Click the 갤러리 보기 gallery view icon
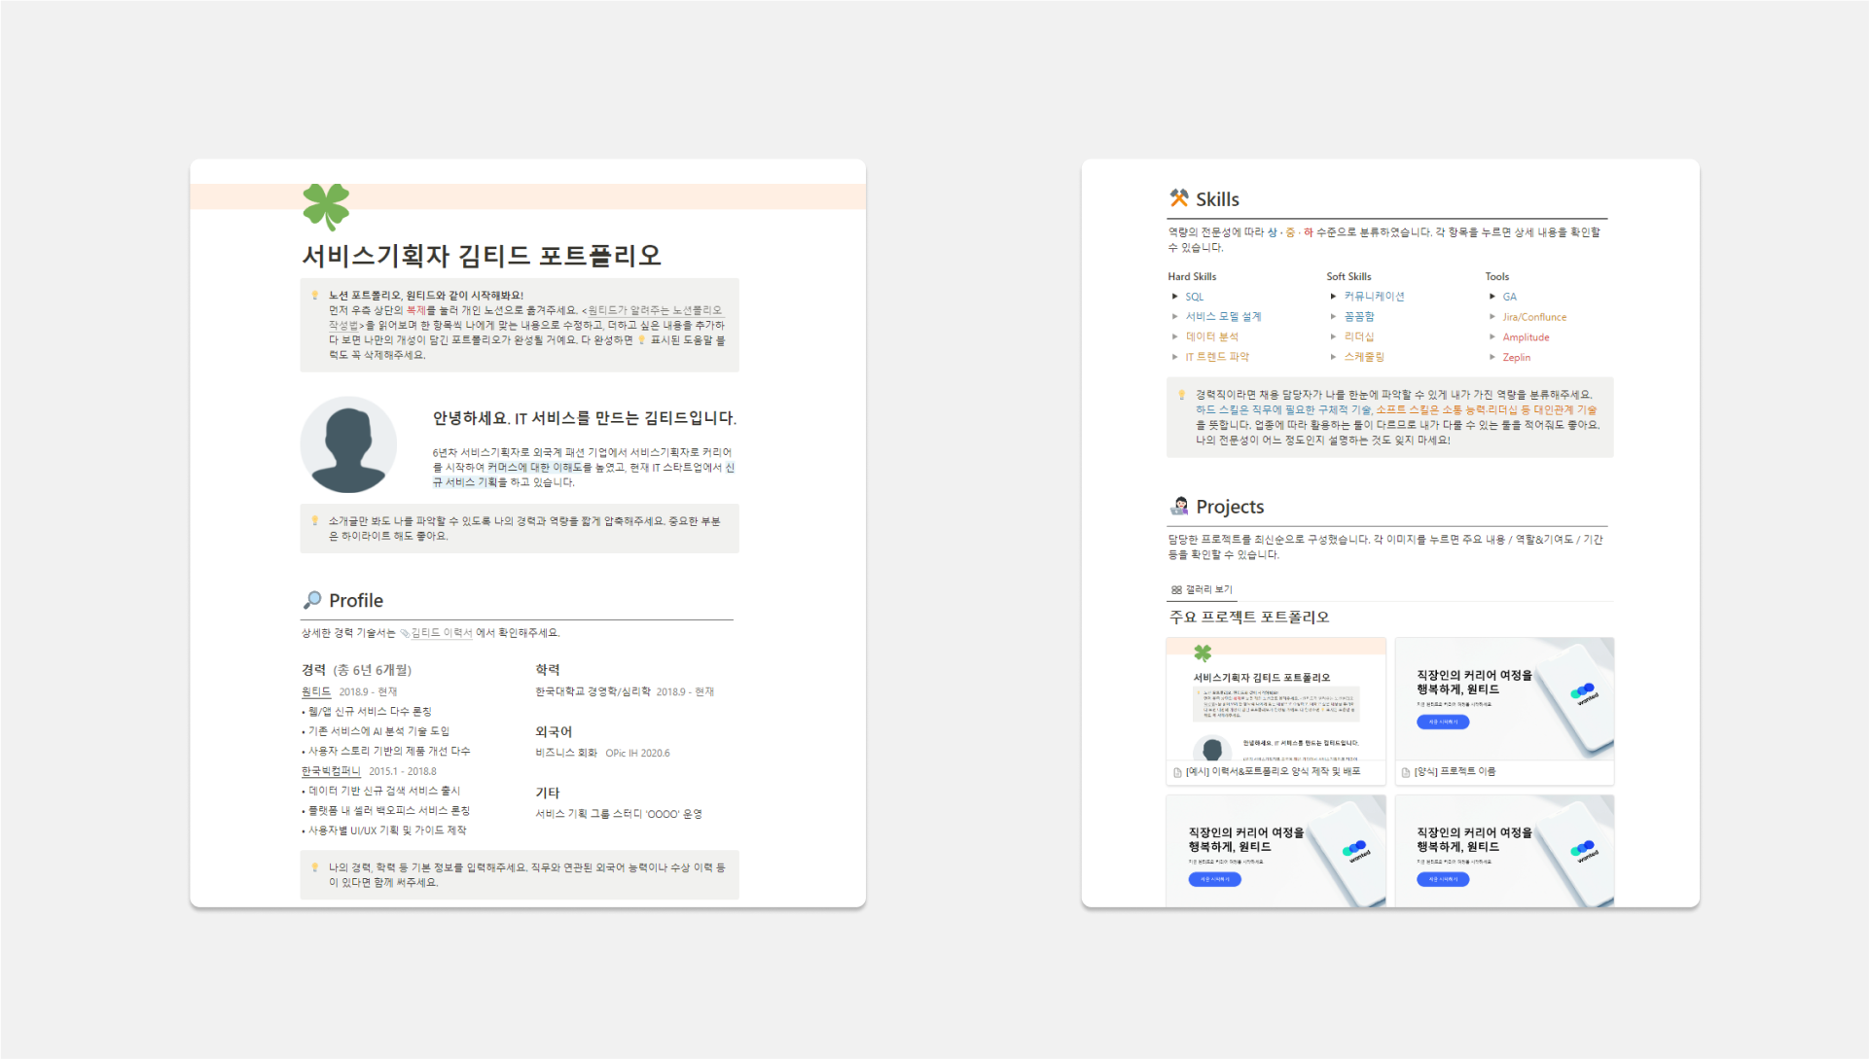The image size is (1869, 1059). tap(1176, 589)
